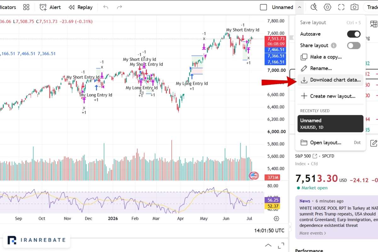378x252 pixels.
Task: Choose Create new layout option
Action: pos(330,96)
